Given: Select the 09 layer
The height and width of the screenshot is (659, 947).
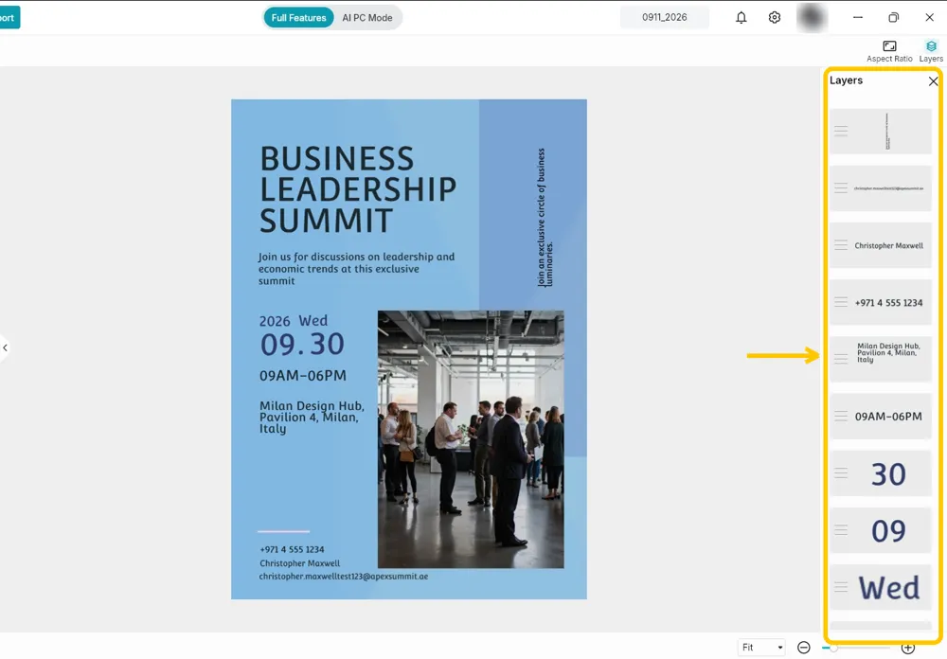Looking at the screenshot, I should (880, 530).
